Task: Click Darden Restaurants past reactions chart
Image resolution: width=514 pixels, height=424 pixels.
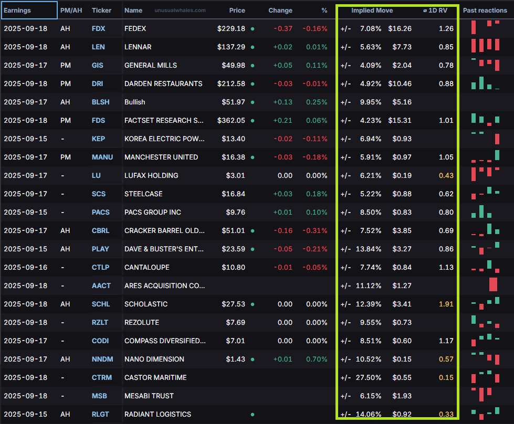Action: coord(485,83)
